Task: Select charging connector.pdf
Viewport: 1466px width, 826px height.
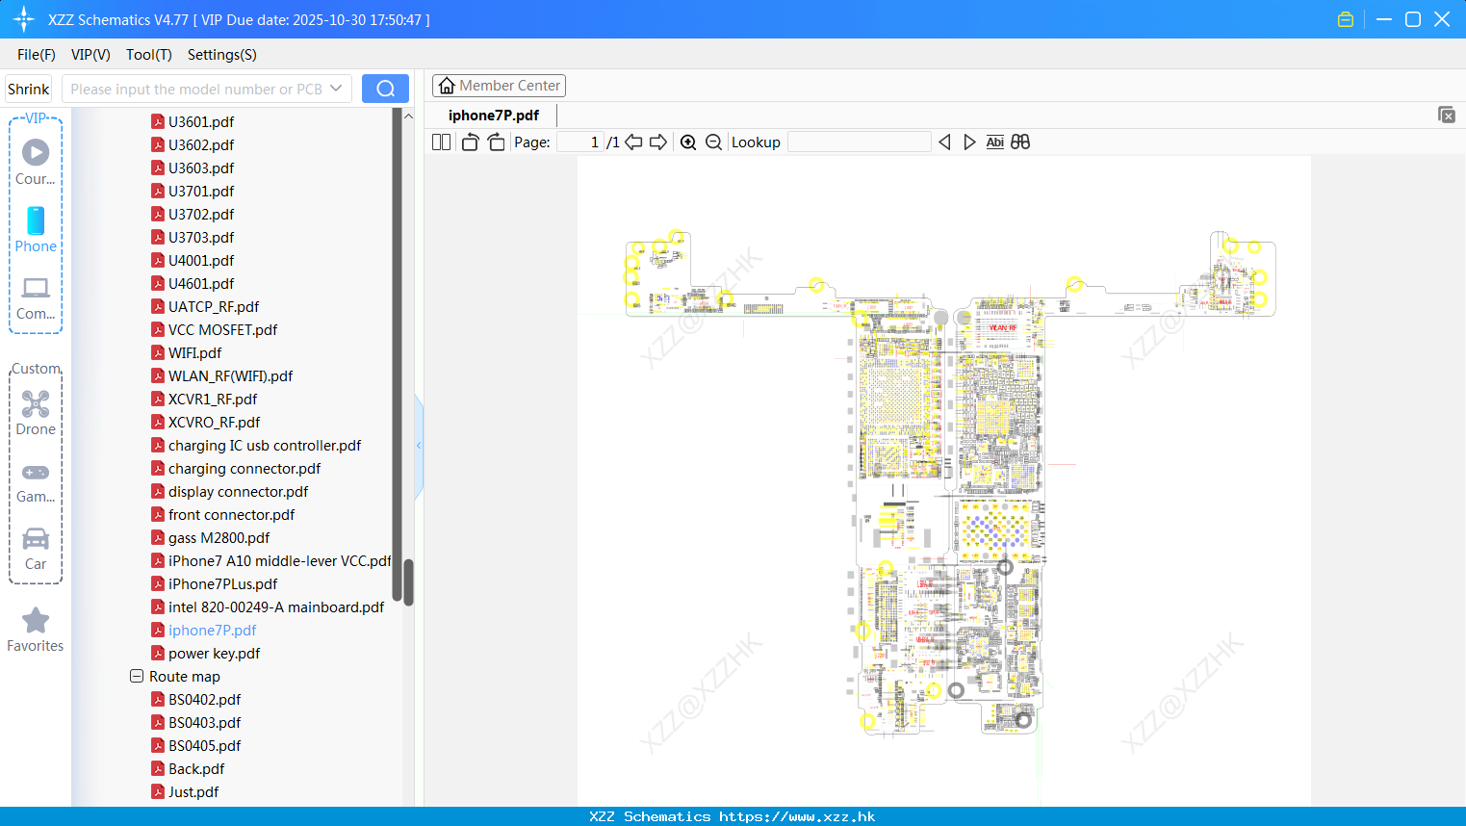Action: [244, 468]
